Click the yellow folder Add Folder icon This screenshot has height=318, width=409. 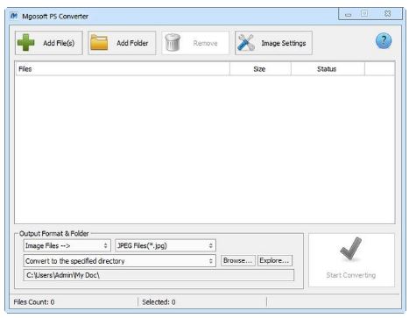coord(99,43)
